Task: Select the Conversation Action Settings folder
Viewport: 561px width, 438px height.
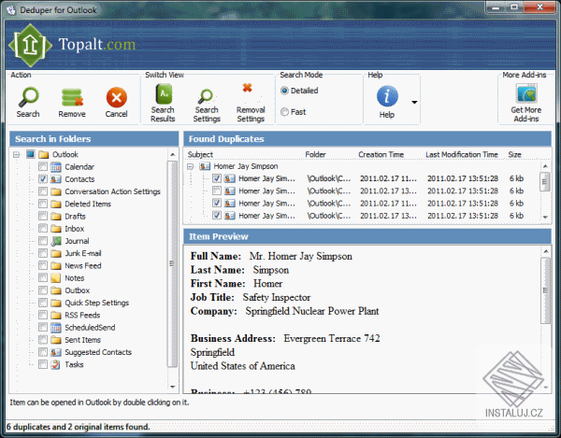Action: (113, 191)
